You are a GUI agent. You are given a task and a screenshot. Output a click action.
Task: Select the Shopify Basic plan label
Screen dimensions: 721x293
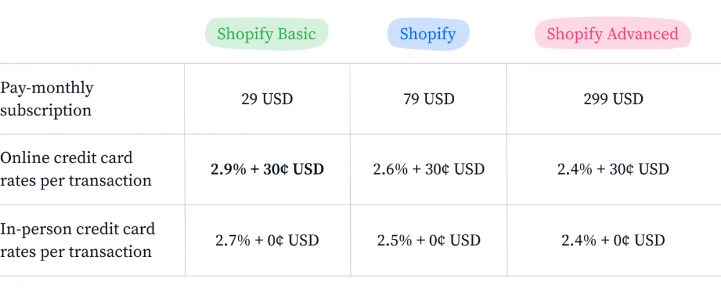click(266, 34)
